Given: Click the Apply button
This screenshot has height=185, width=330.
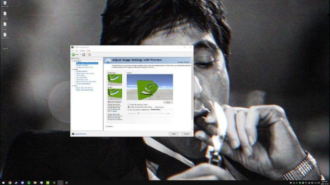Looking at the screenshot, I should click(x=174, y=134).
